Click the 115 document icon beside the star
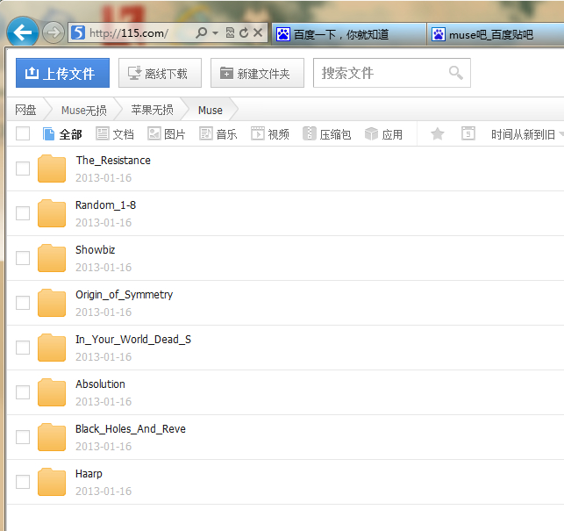This screenshot has height=531, width=564. tap(468, 133)
